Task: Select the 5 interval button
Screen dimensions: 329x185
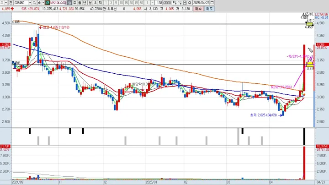Action: pos(116,3)
